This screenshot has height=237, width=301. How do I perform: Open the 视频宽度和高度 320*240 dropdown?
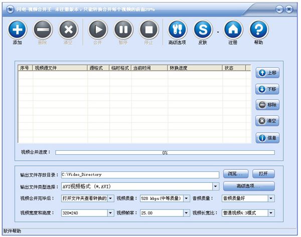pyautogui.click(x=110, y=213)
